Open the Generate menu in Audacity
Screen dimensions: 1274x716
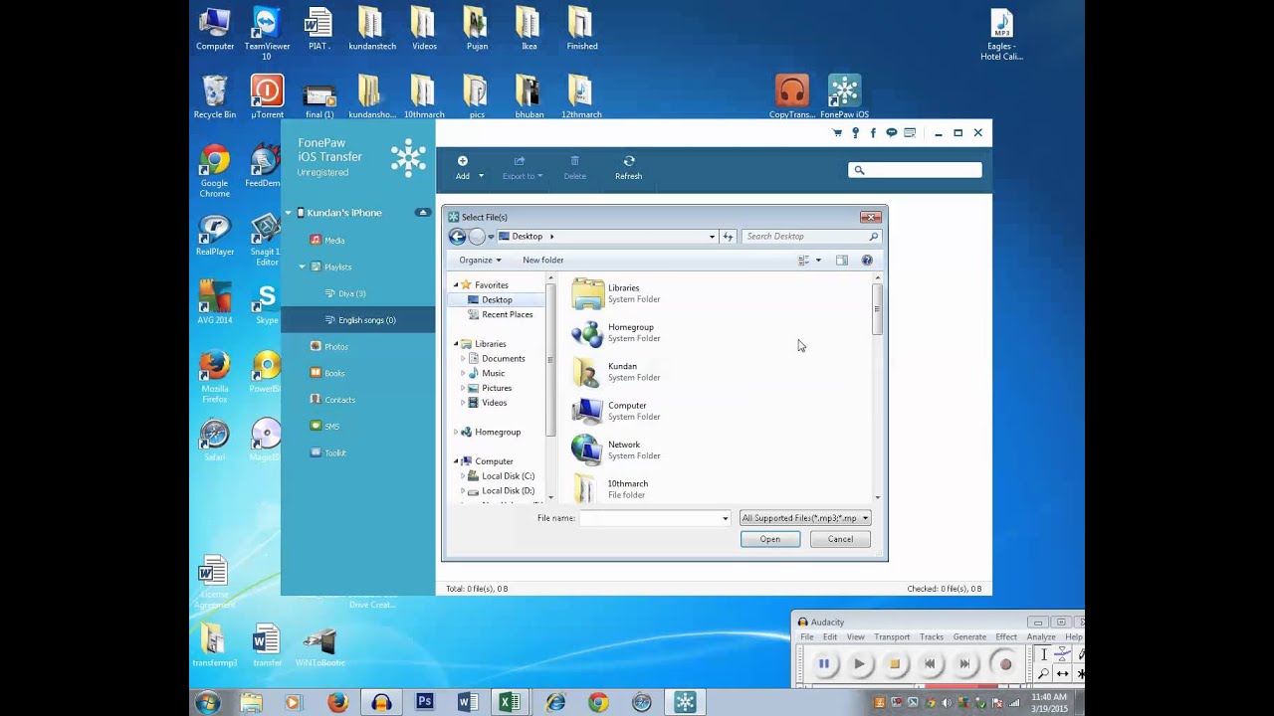click(x=969, y=637)
